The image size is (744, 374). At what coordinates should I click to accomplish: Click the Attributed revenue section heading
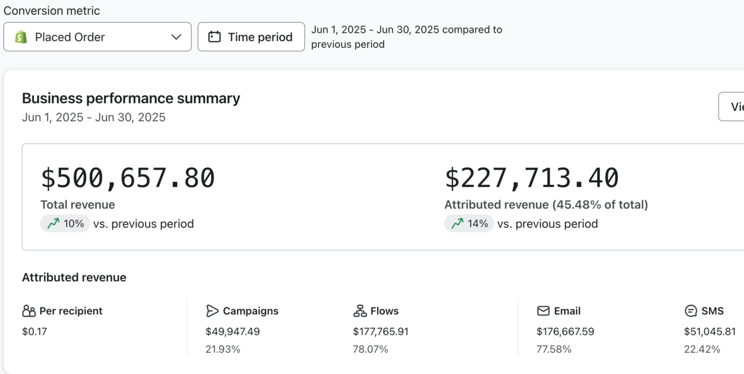pyautogui.click(x=74, y=277)
